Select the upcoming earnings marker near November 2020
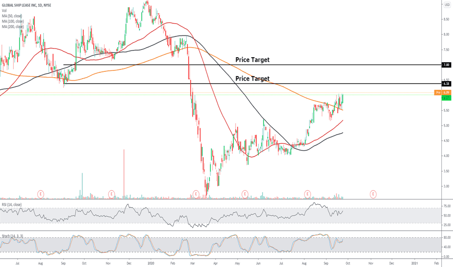 [x=373, y=194]
